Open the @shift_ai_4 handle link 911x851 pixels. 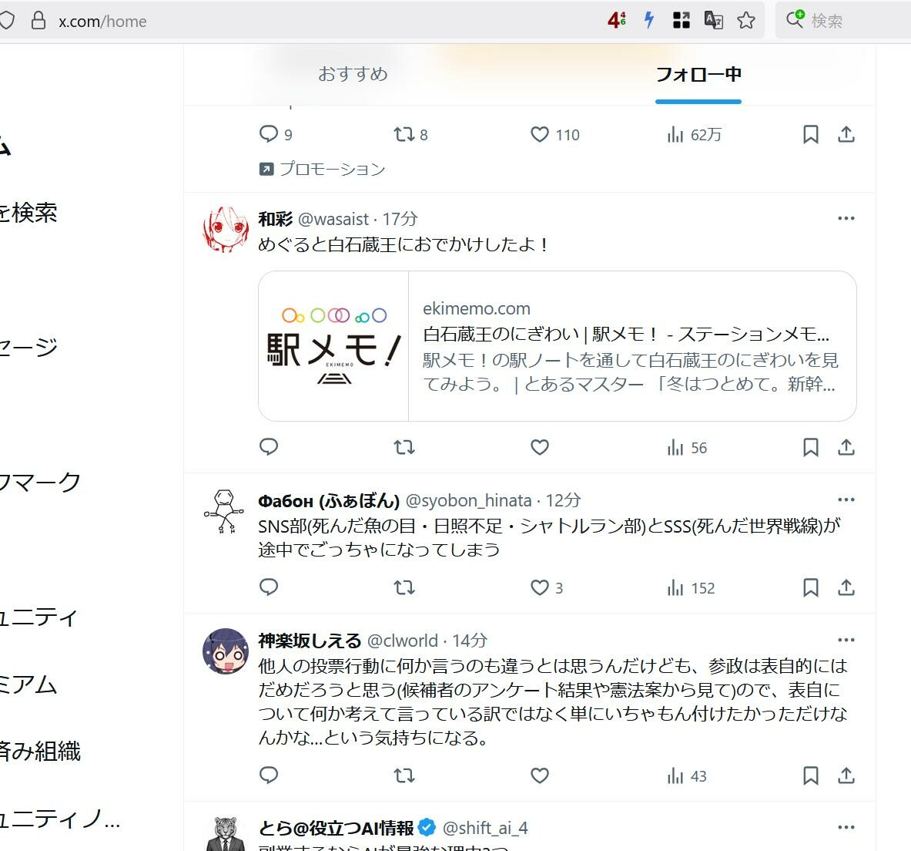point(485,828)
